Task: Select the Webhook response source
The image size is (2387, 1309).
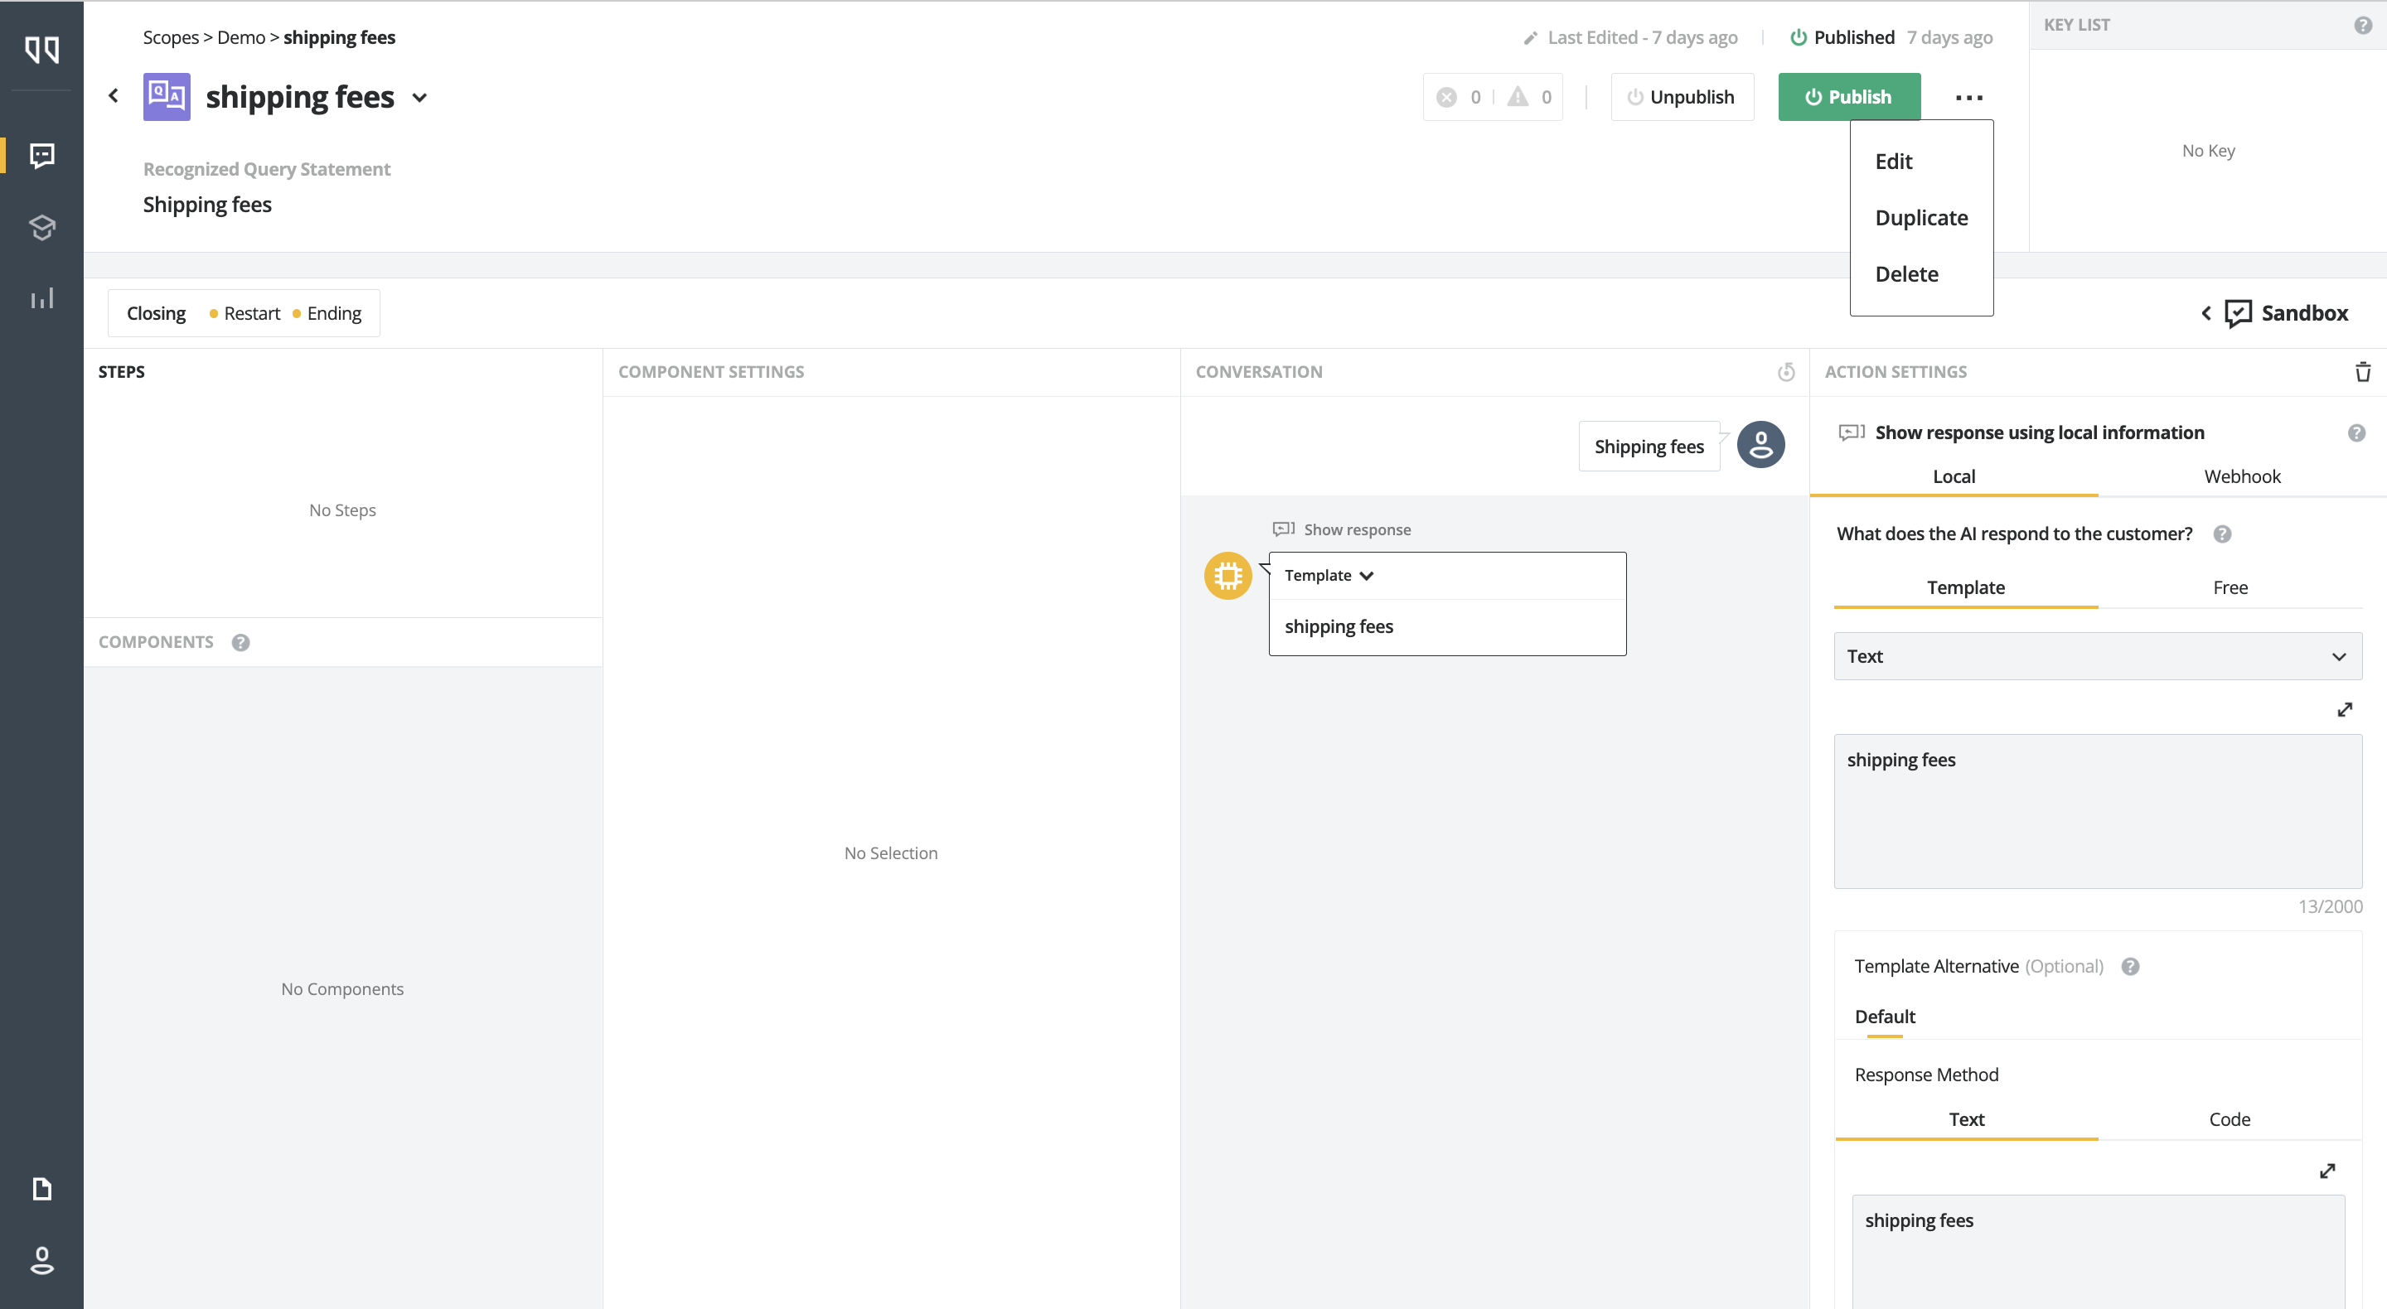Action: (x=2241, y=476)
